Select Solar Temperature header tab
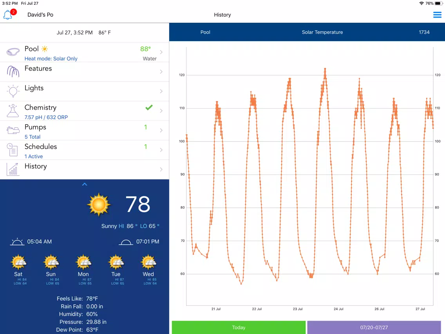 point(322,32)
